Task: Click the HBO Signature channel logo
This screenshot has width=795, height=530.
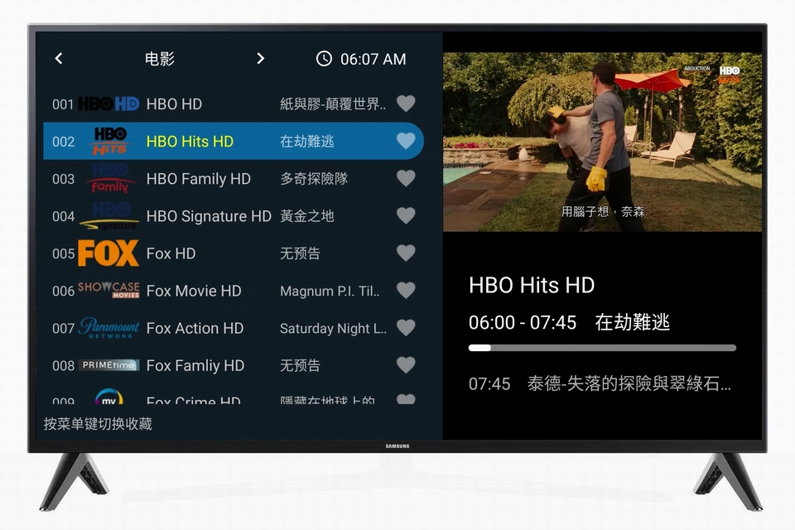Action: click(x=109, y=216)
